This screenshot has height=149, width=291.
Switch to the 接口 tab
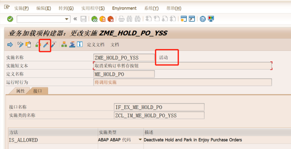pyautogui.click(x=38, y=91)
